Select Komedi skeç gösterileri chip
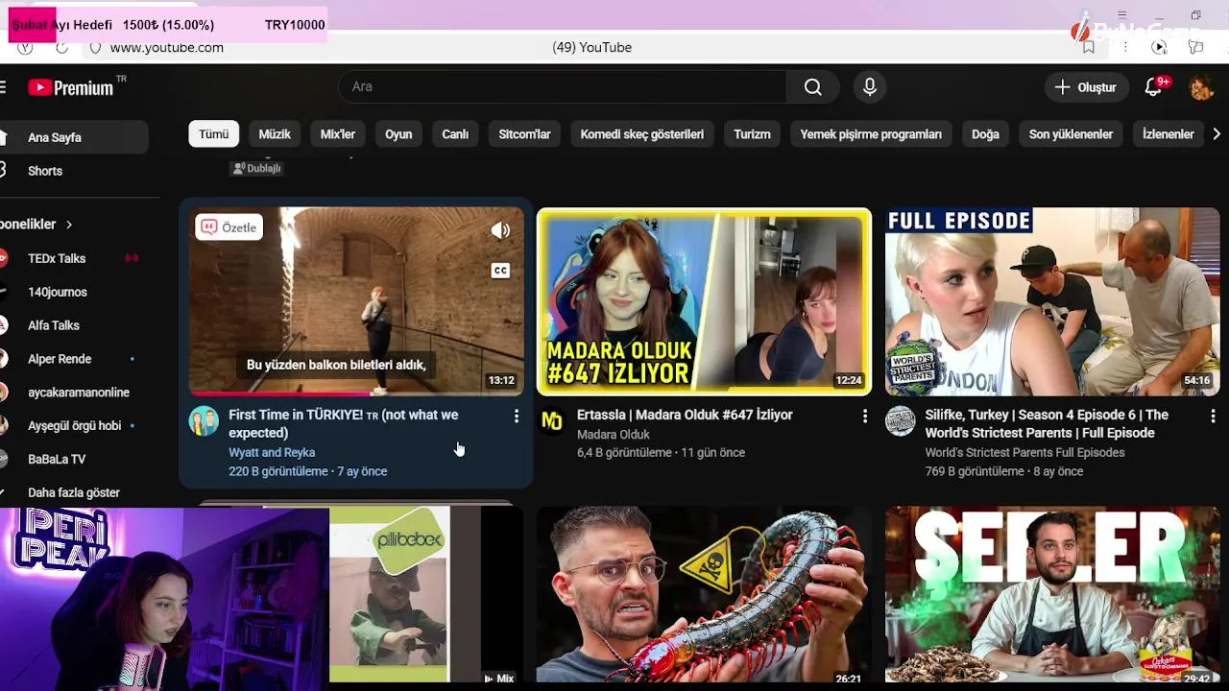Image resolution: width=1229 pixels, height=691 pixels. coord(642,134)
